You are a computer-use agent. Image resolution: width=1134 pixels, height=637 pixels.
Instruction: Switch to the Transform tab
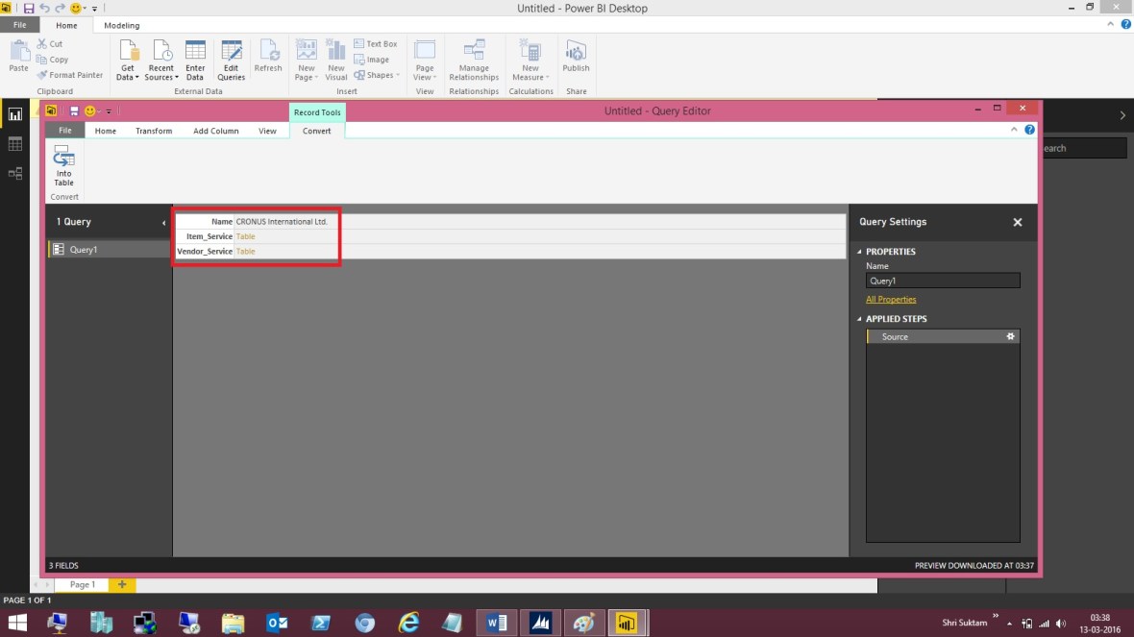pyautogui.click(x=154, y=130)
